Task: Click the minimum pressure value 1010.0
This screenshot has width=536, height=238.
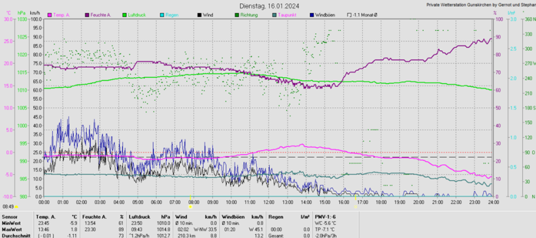Action: 164,223
